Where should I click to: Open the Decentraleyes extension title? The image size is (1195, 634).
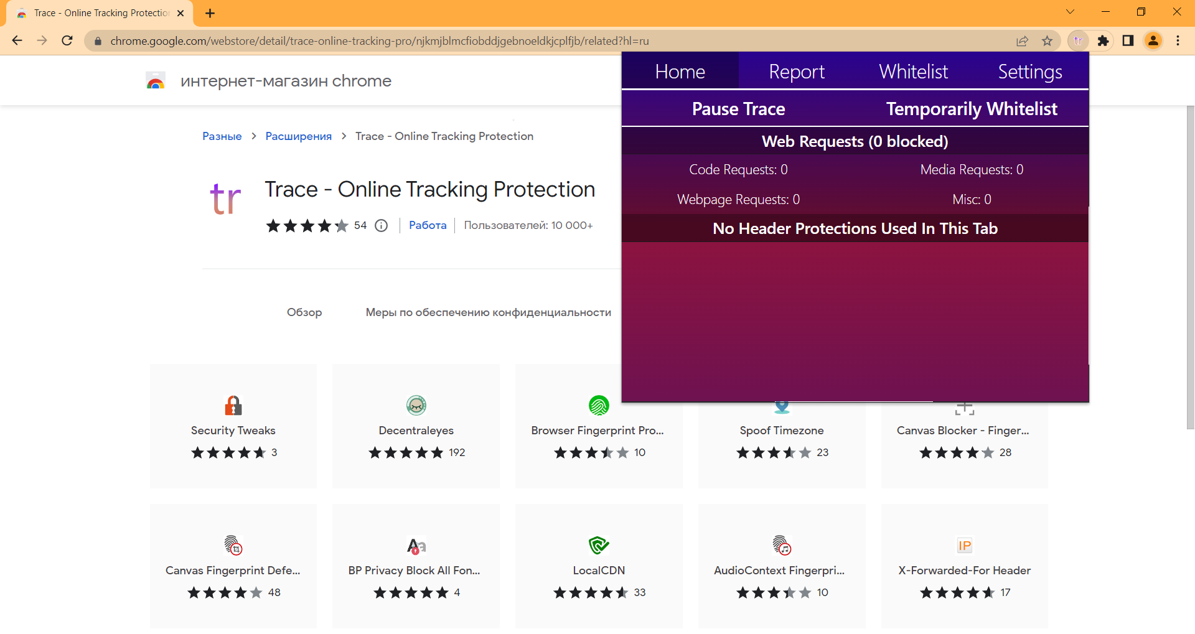pos(416,431)
